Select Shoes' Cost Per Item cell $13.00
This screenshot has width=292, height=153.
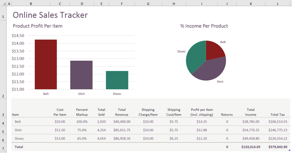pos(60,138)
